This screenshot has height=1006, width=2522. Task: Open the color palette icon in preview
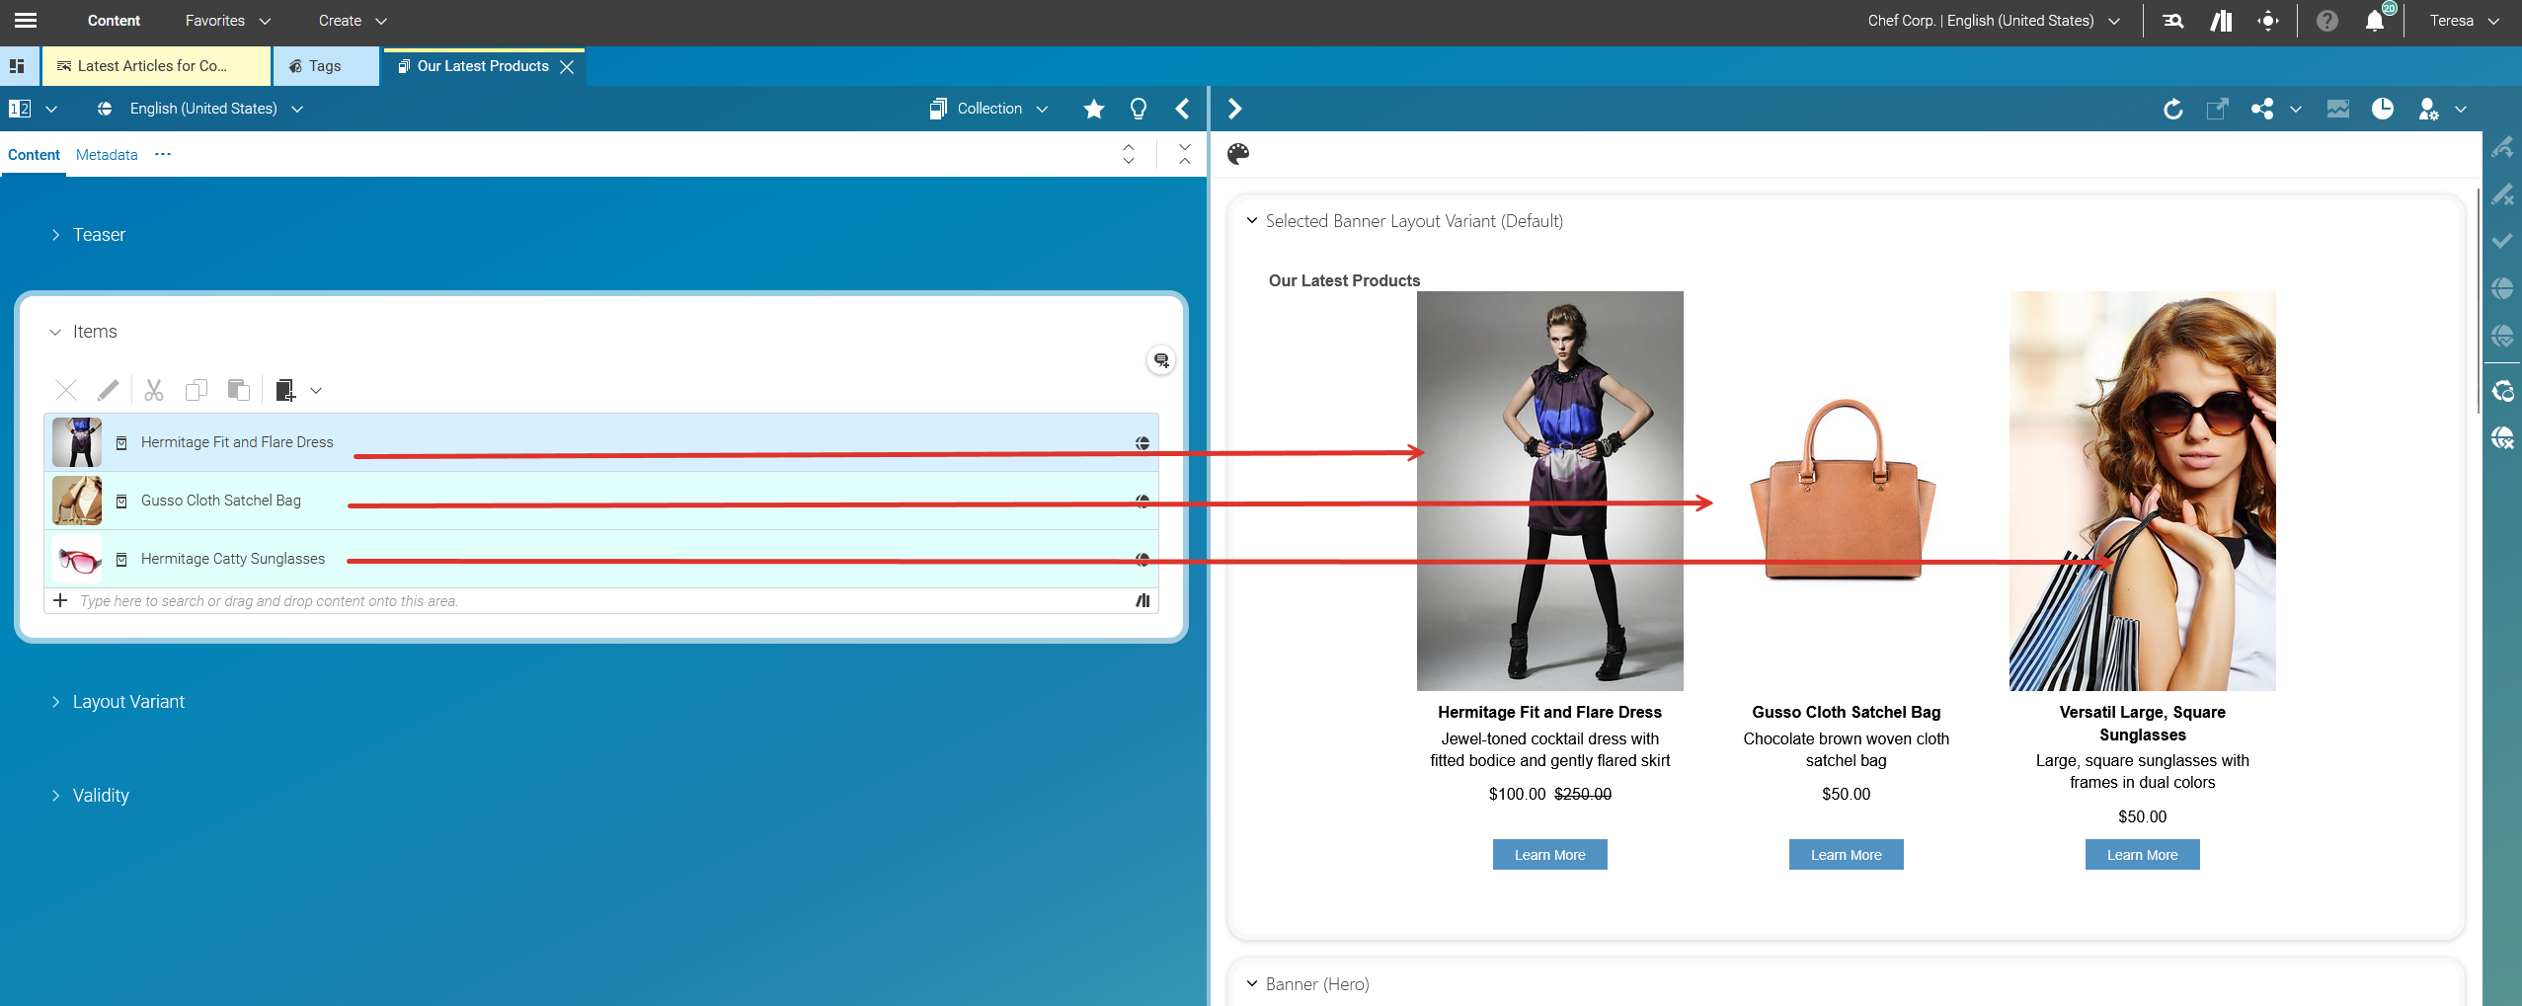click(1237, 154)
